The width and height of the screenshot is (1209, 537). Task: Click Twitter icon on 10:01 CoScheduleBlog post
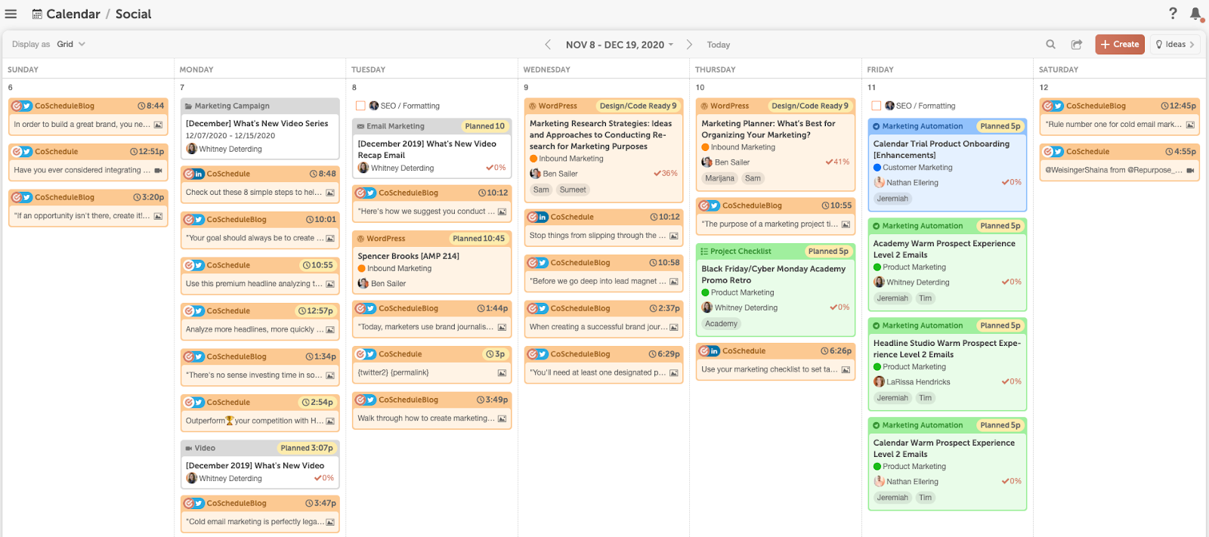click(199, 220)
